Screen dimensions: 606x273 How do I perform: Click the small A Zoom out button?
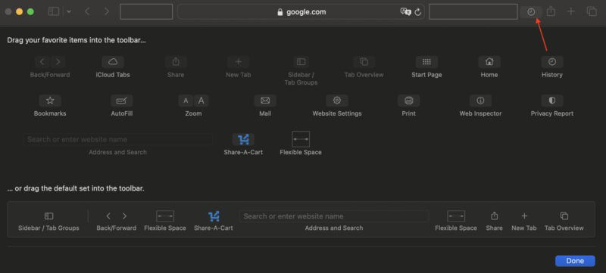pos(186,101)
